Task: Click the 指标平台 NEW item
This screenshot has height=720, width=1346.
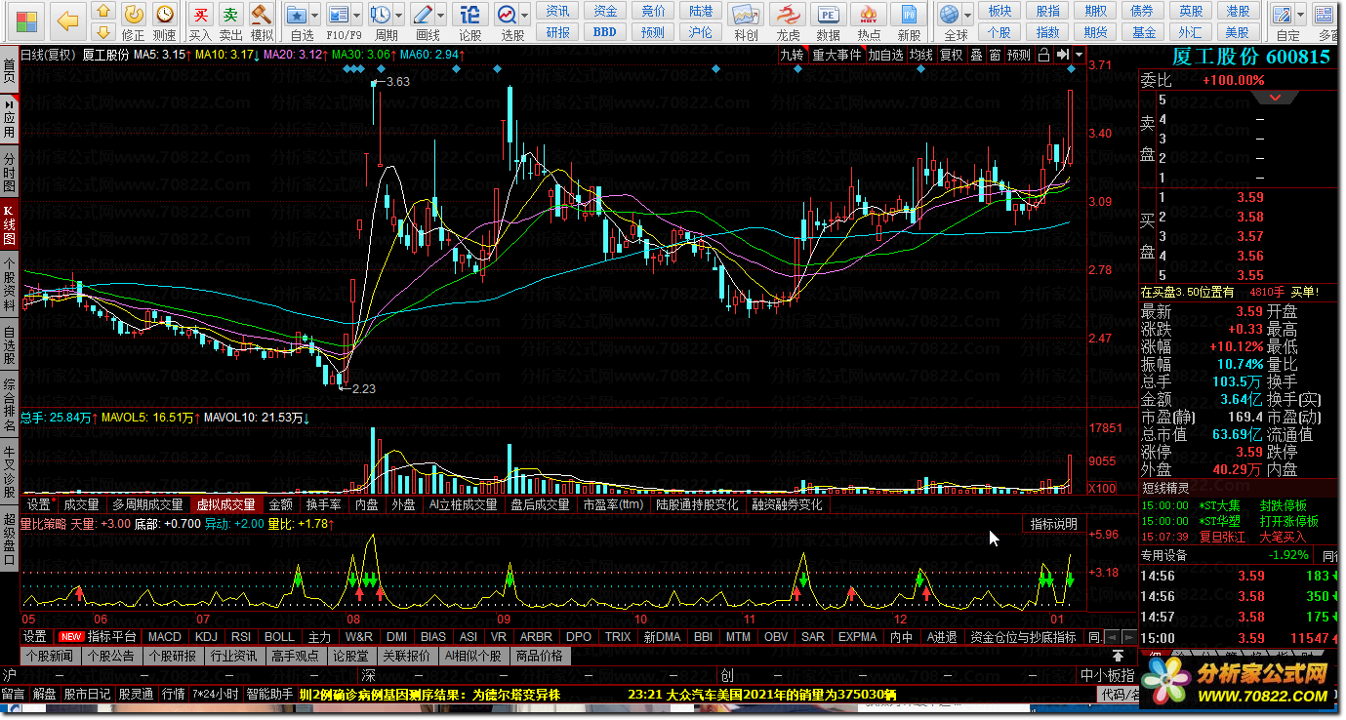Action: coord(97,636)
